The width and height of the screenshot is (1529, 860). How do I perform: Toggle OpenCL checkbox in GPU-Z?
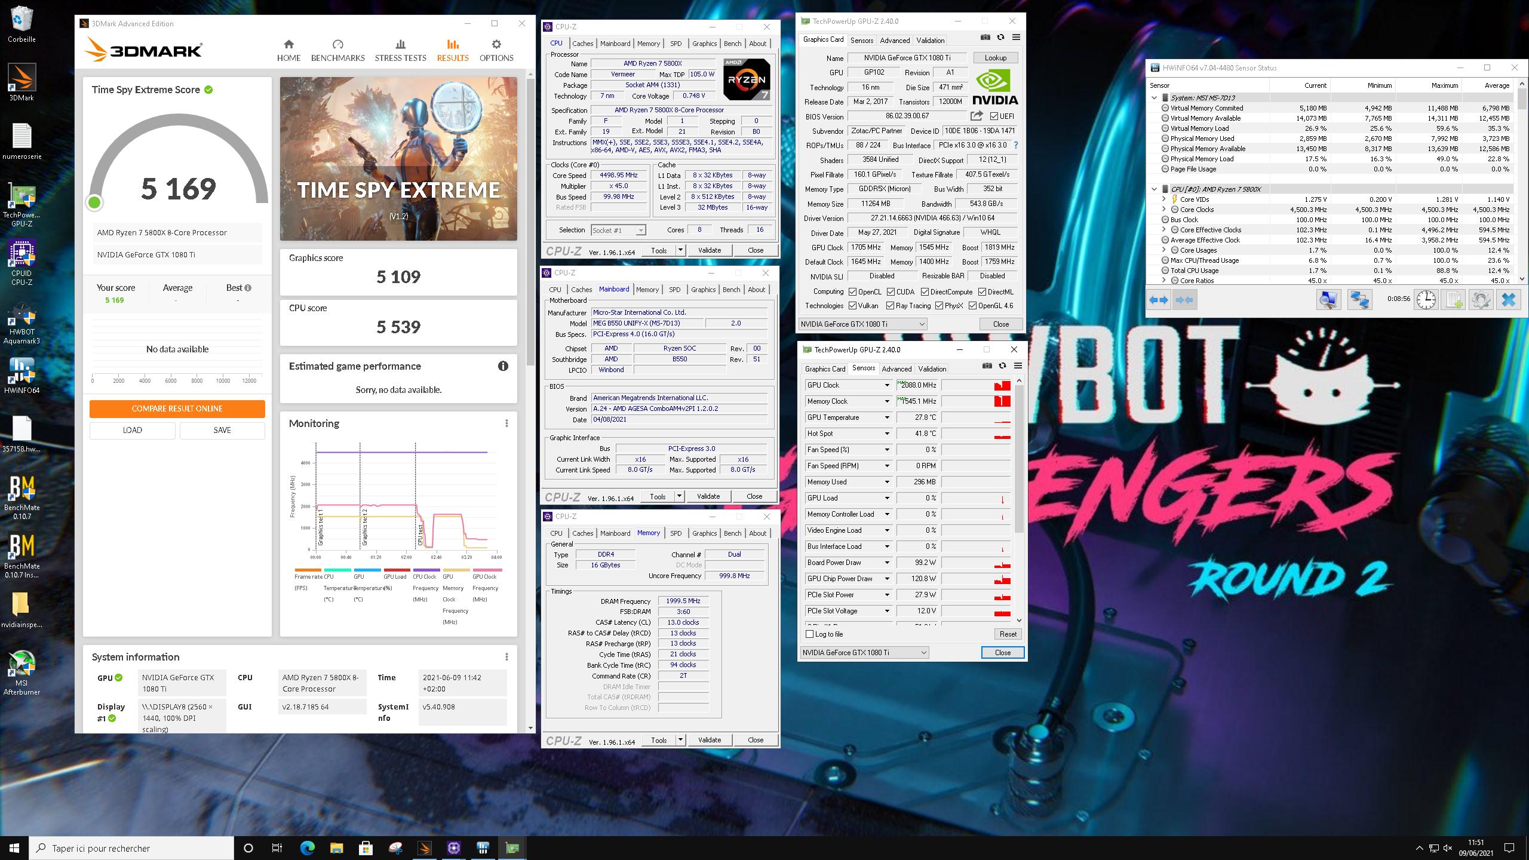(853, 292)
